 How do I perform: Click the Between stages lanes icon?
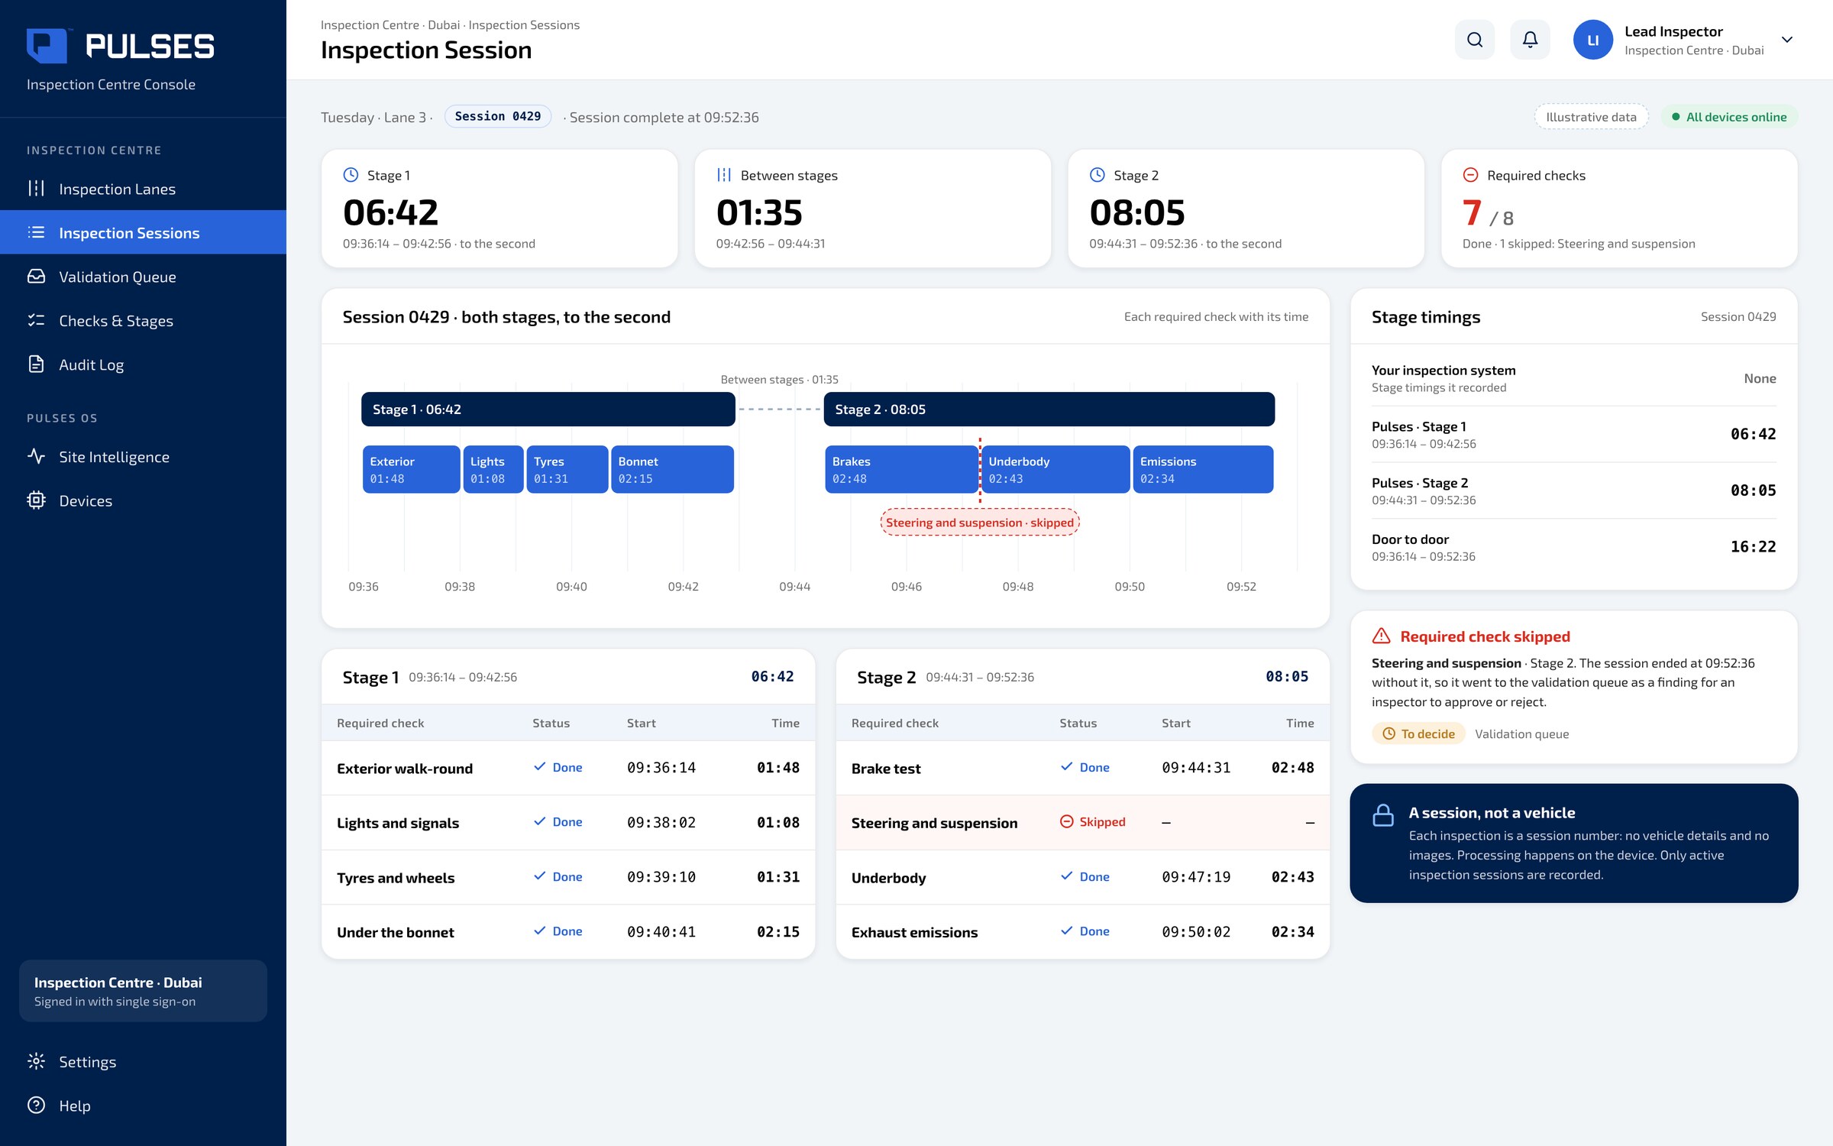724,175
